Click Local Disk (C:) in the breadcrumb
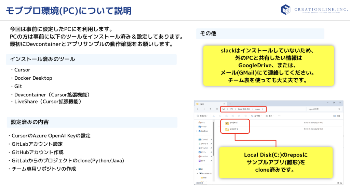The image size is (350, 187). pos(244,109)
